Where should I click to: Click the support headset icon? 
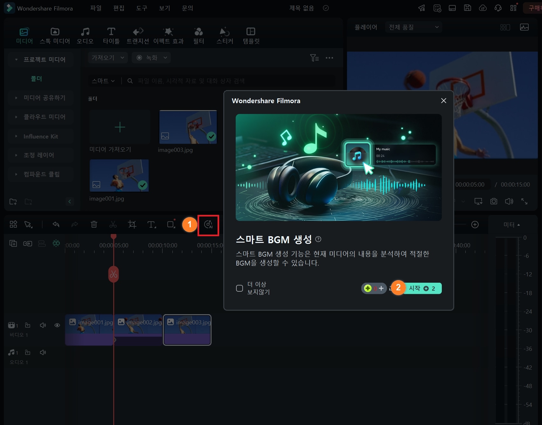tap(498, 8)
